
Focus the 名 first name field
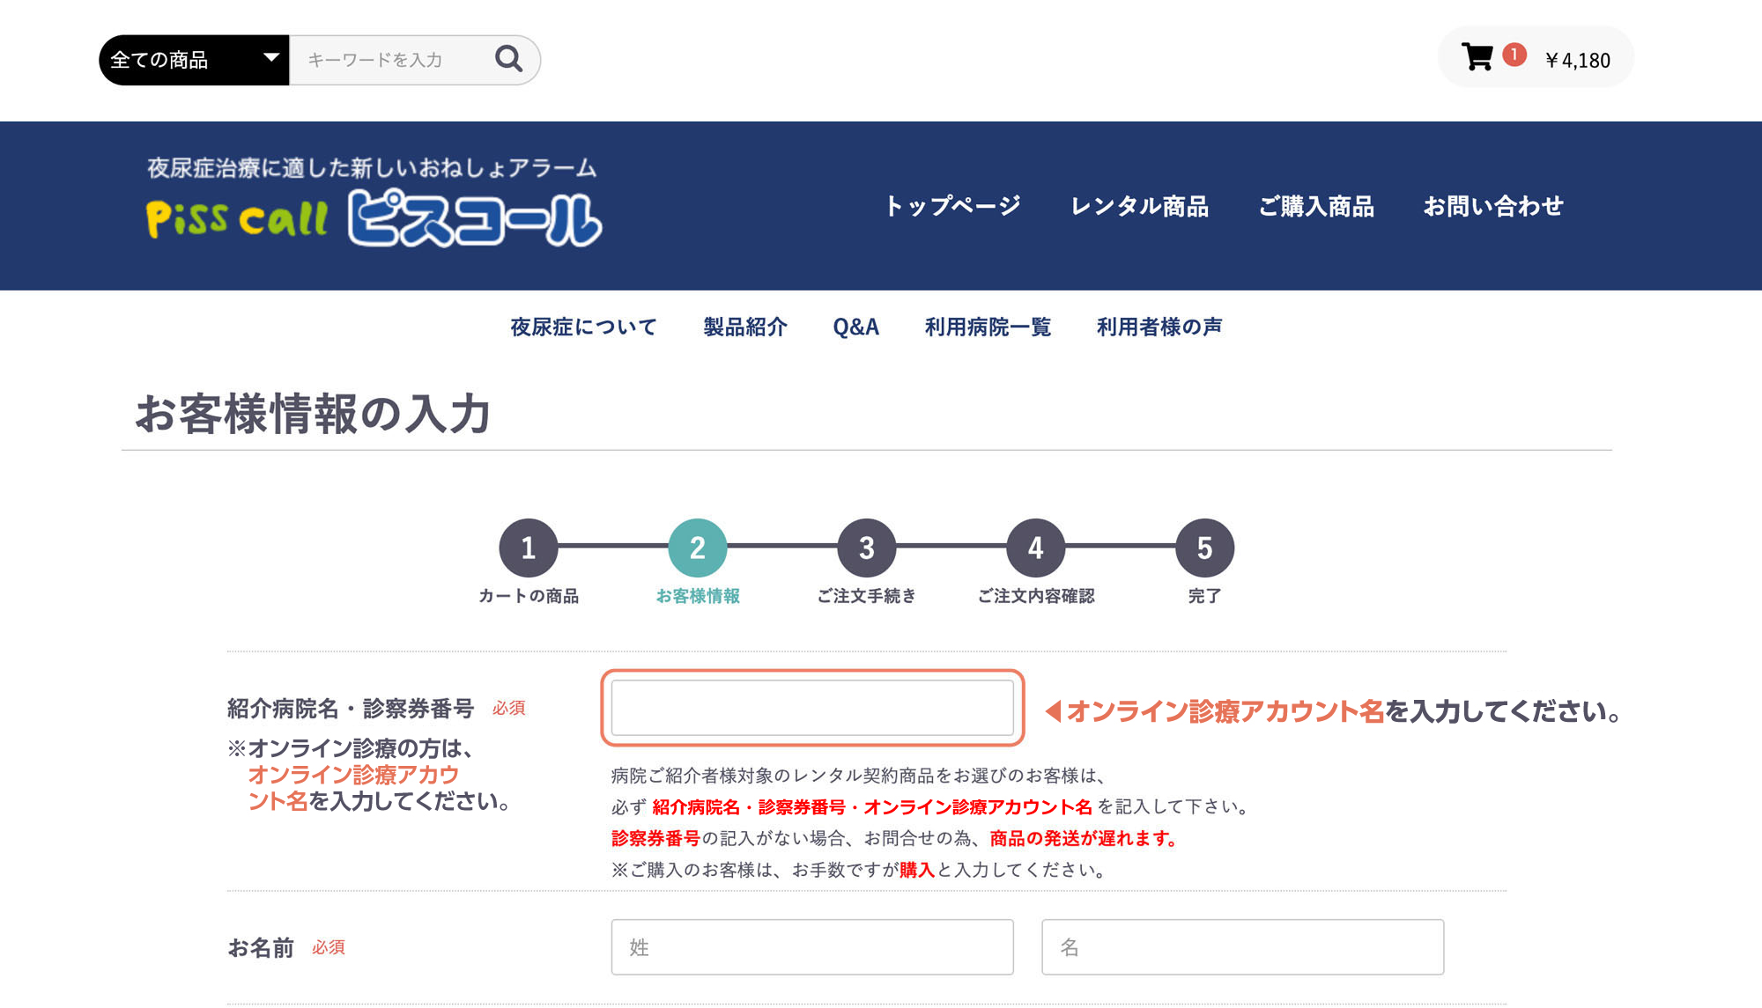(x=1242, y=947)
